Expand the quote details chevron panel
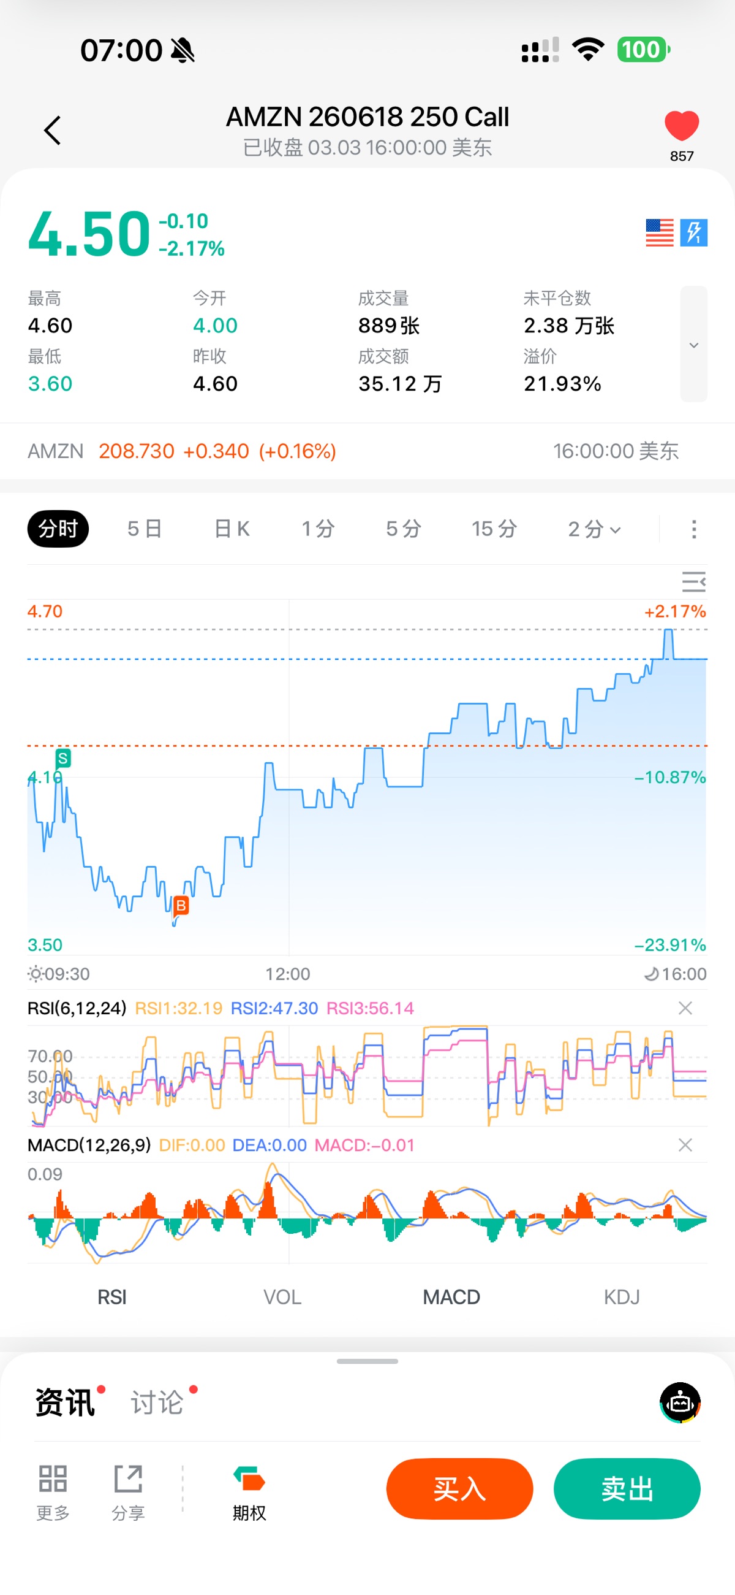The height and width of the screenshot is (1595, 735). (x=693, y=344)
